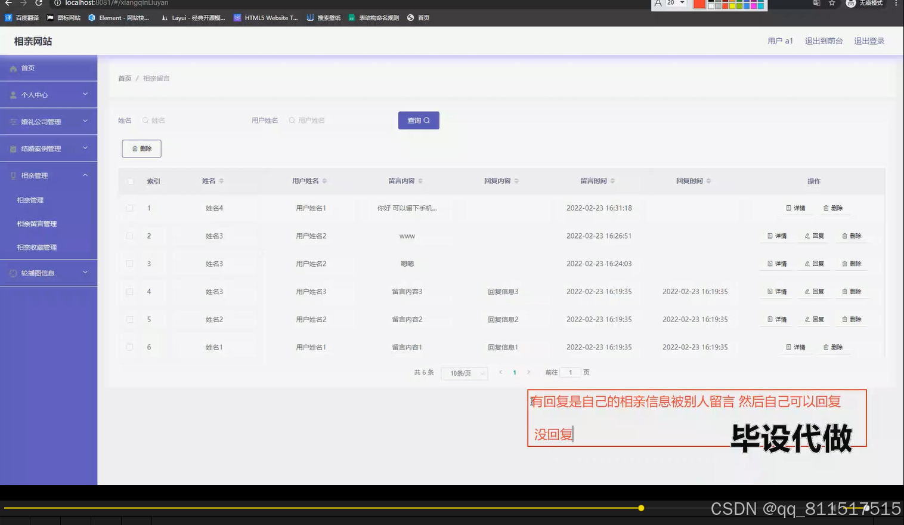This screenshot has width=904, height=525.
Task: Click the browser back arrow
Action: [8, 3]
